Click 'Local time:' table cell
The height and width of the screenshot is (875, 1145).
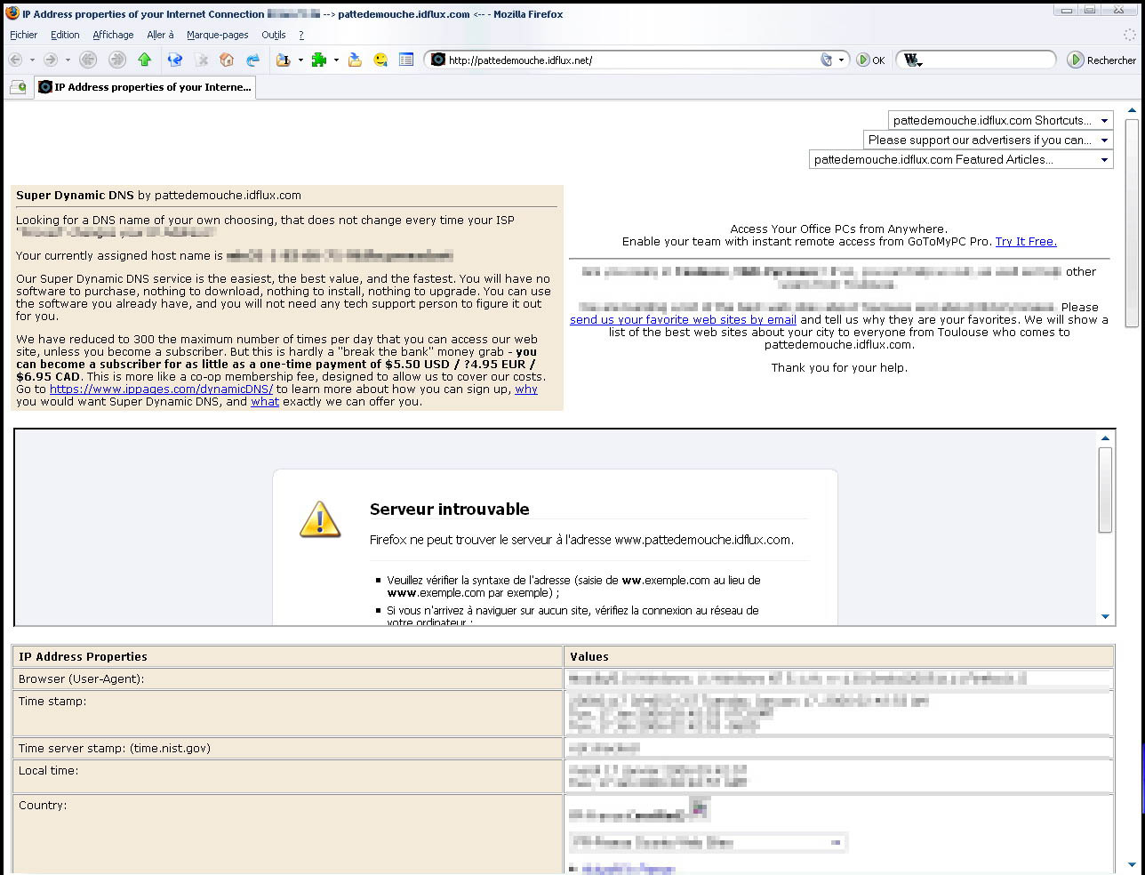(x=288, y=776)
